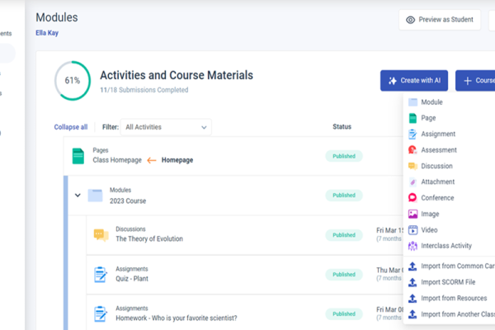Viewport: 495px width, 330px height.
Task: Click the 61% completion progress circle
Action: 73,81
